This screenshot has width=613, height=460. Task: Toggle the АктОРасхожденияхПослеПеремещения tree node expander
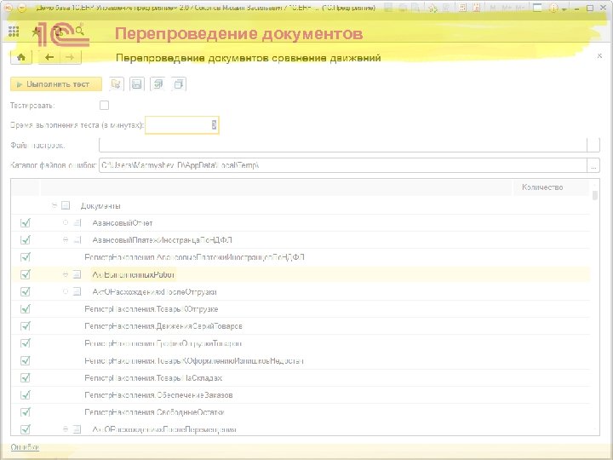tap(66, 429)
